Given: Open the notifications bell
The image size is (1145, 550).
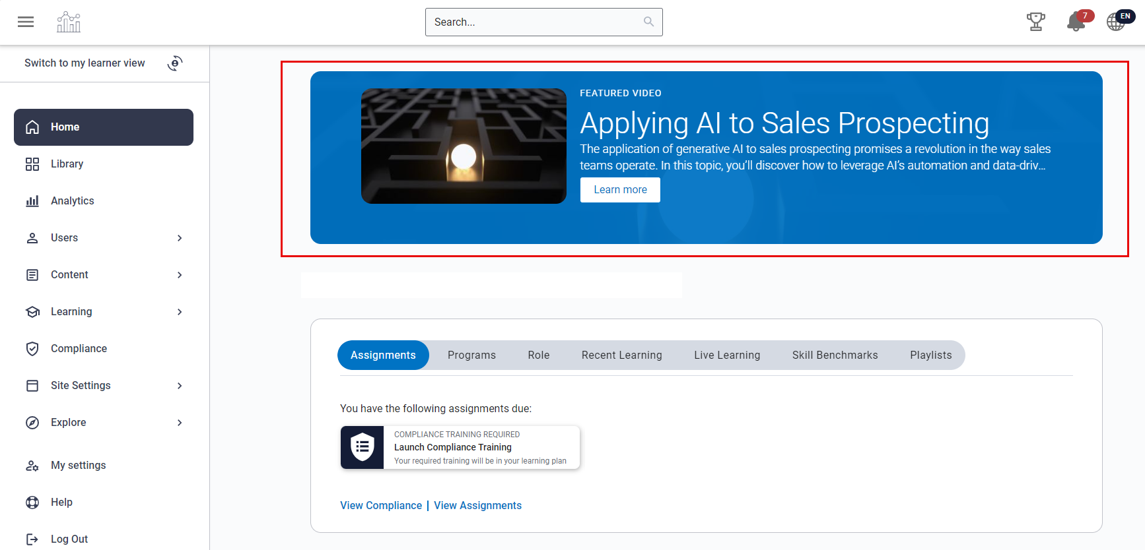Looking at the screenshot, I should (x=1076, y=22).
